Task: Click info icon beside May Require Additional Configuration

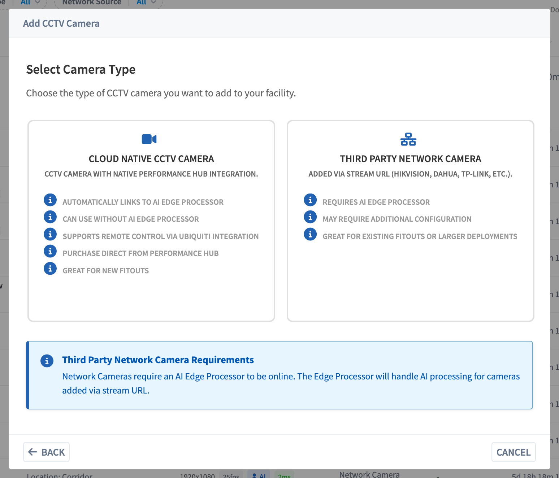Action: tap(310, 217)
